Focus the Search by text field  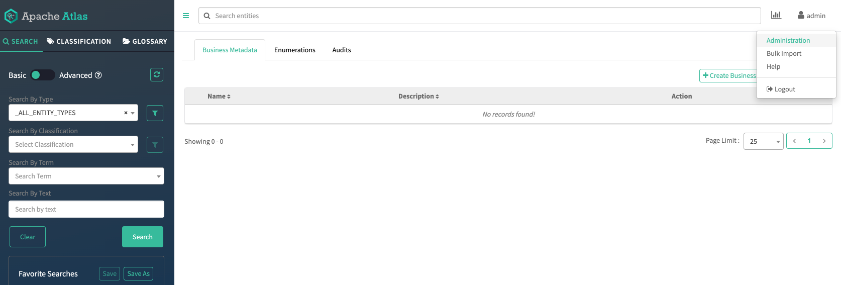(86, 209)
